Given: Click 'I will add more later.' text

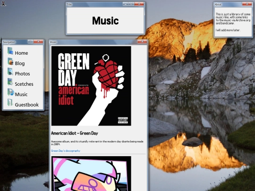Looking at the screenshot, I should (228, 30).
